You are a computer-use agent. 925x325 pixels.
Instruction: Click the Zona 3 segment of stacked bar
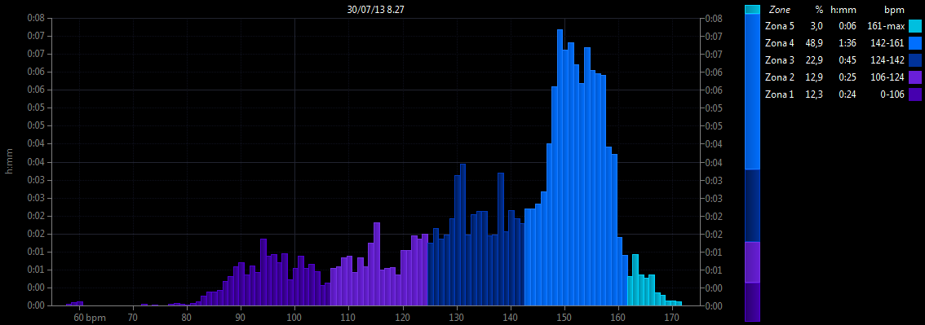point(752,205)
